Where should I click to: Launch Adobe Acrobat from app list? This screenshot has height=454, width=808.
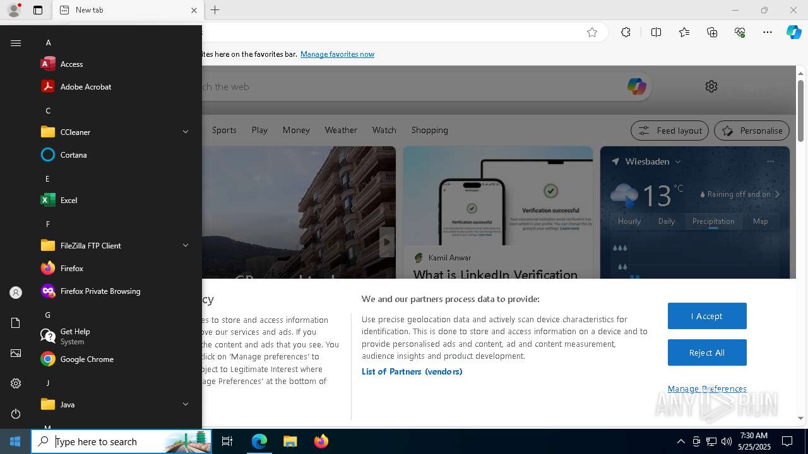[x=117, y=87]
